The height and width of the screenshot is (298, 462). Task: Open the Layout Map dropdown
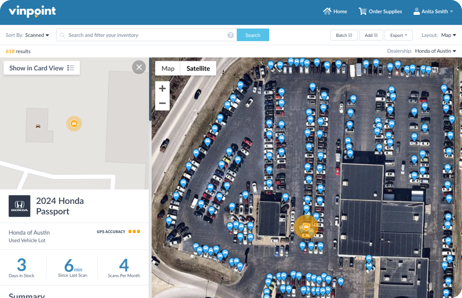[448, 35]
